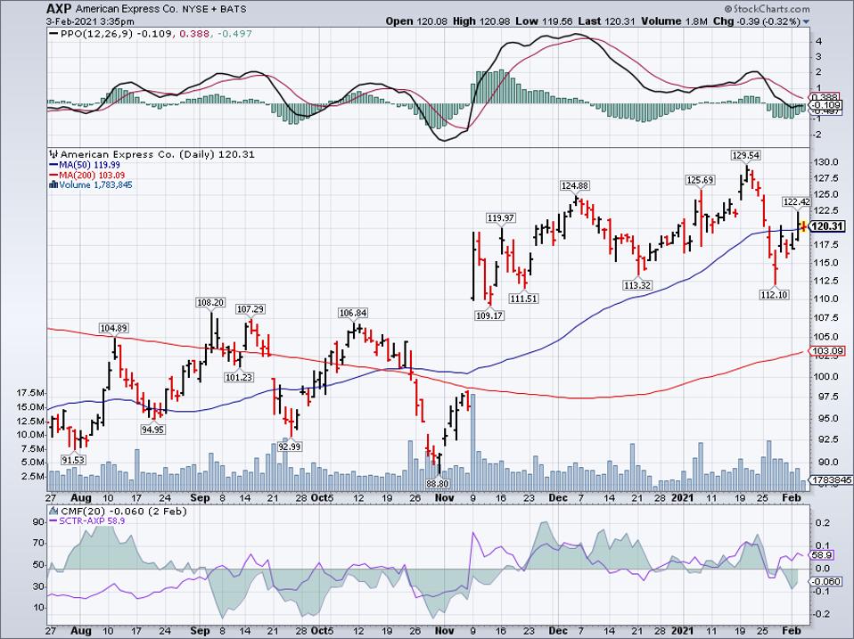Select the High 120.98 value
Screen dimensions: 854x639
tap(480, 21)
